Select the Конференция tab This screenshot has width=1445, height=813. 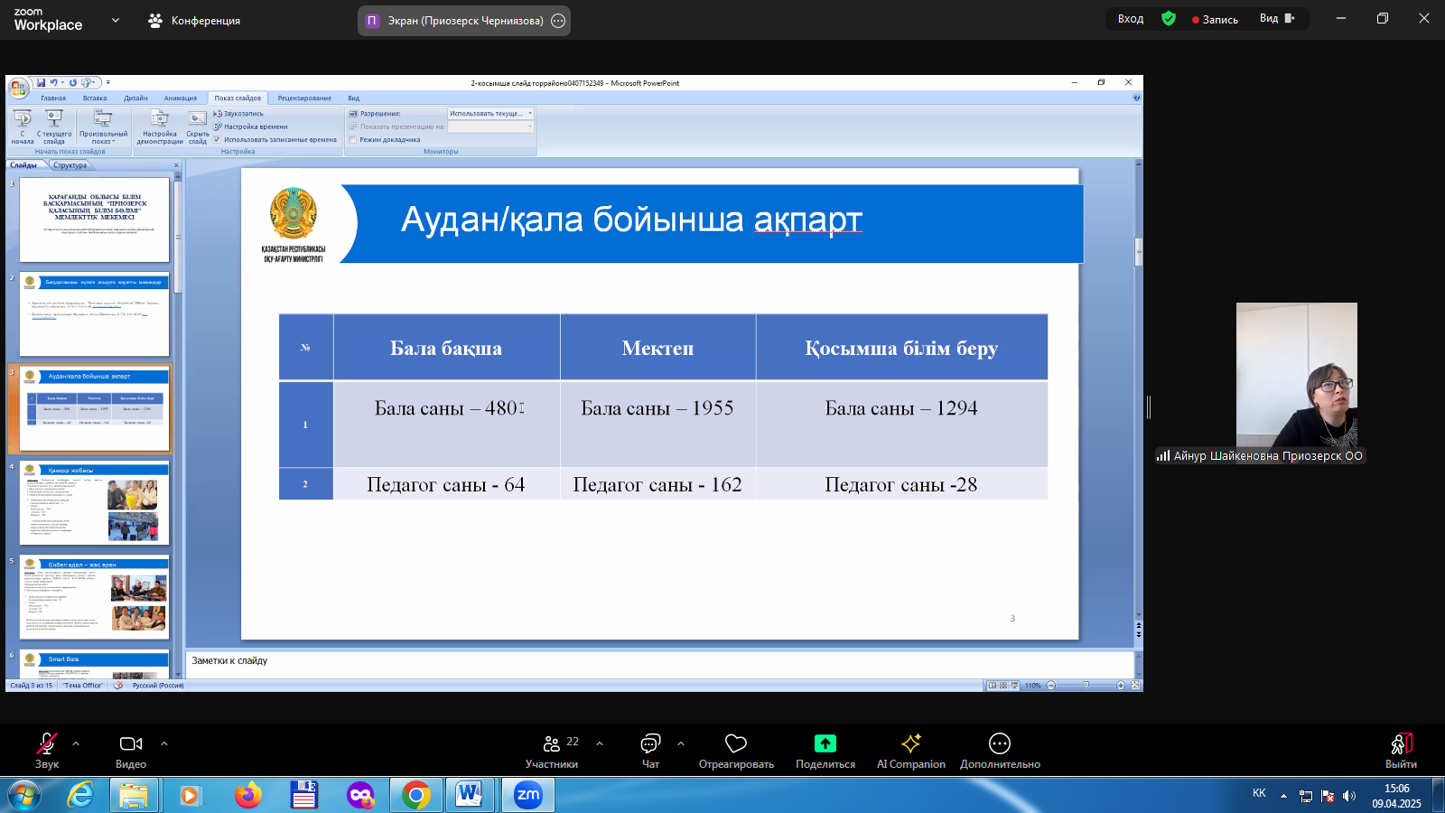194,21
